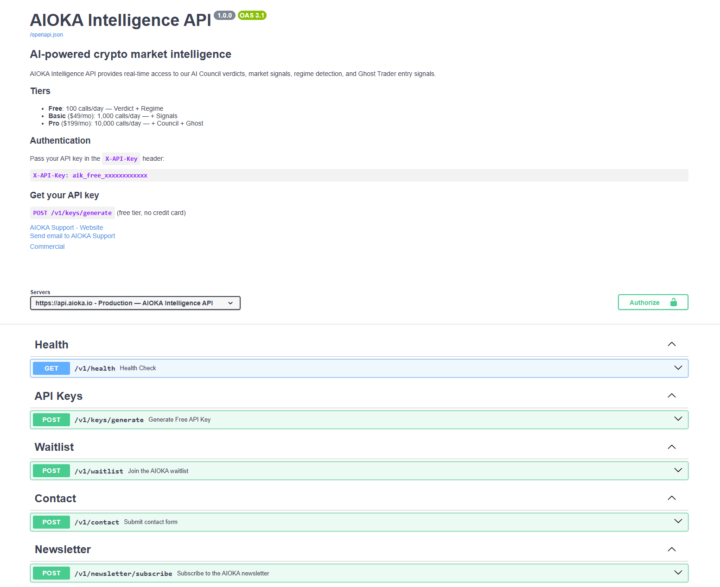Screen dimensions: 720x587
Task: Click the 'AIOKA Intelligence API' title
Action: [121, 20]
